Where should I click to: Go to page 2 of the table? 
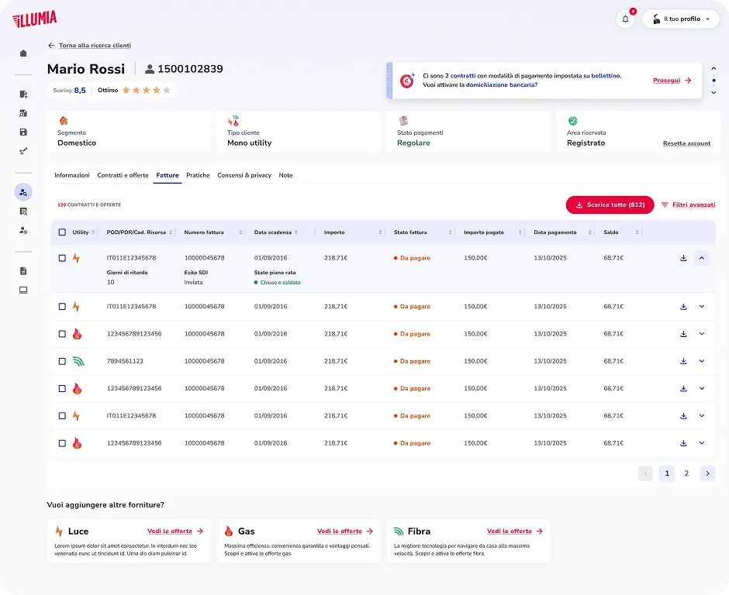pos(686,473)
